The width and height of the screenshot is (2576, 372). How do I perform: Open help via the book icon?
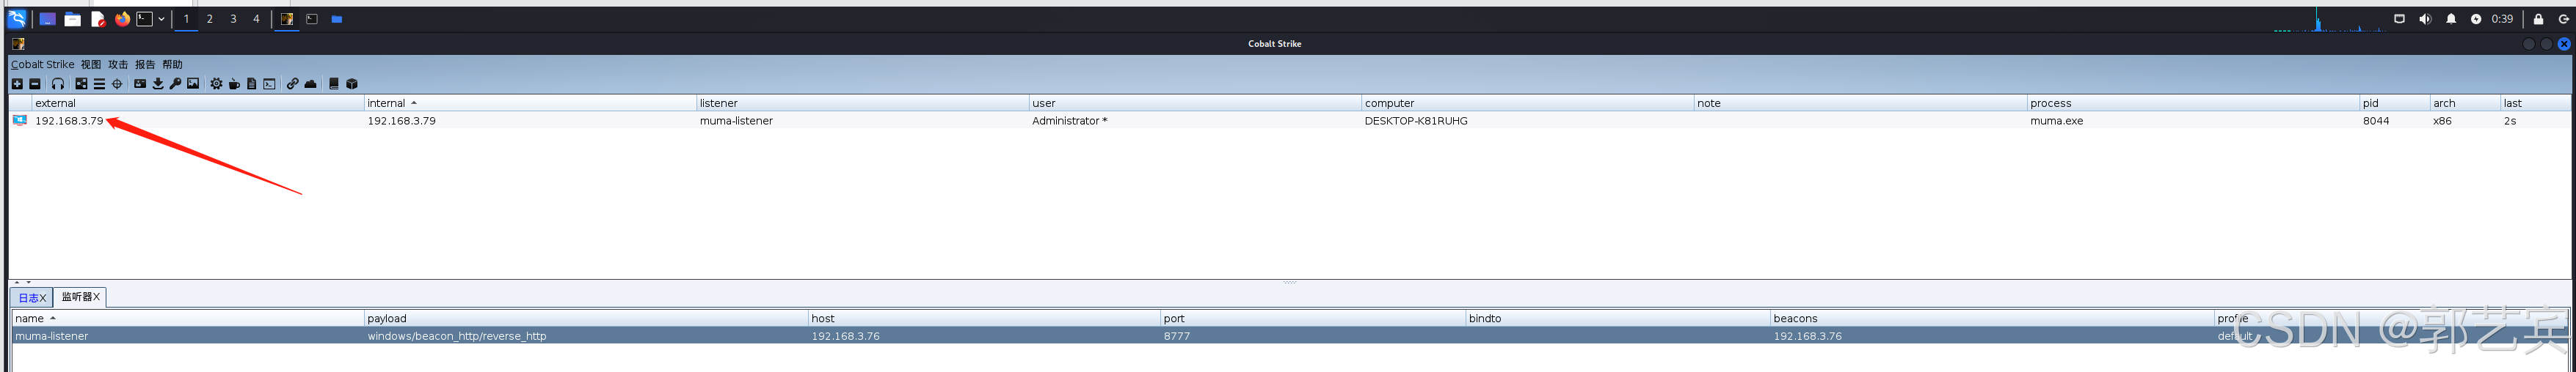coord(334,83)
